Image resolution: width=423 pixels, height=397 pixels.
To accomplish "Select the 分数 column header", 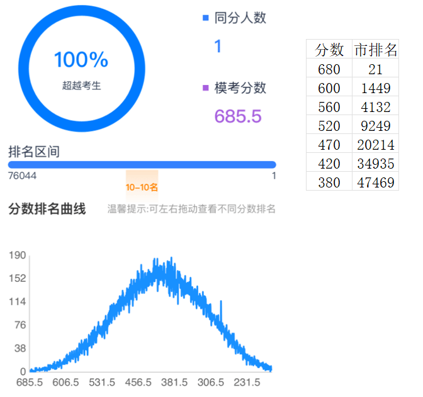I will pyautogui.click(x=329, y=50).
